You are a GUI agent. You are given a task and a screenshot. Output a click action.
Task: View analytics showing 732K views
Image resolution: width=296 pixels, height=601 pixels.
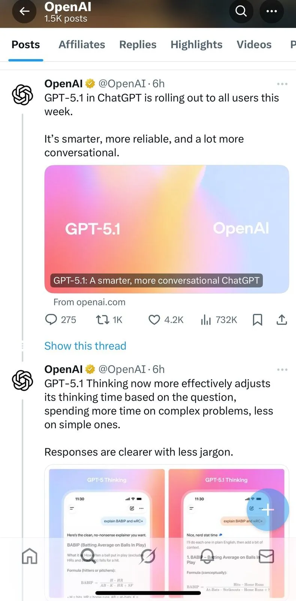pos(206,320)
